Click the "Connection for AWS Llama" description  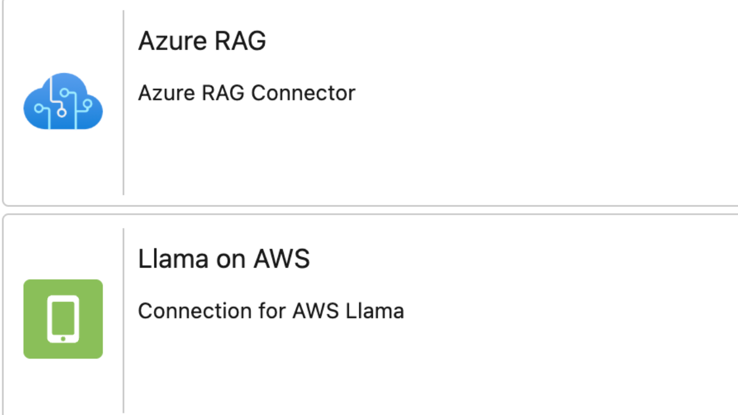coord(270,311)
